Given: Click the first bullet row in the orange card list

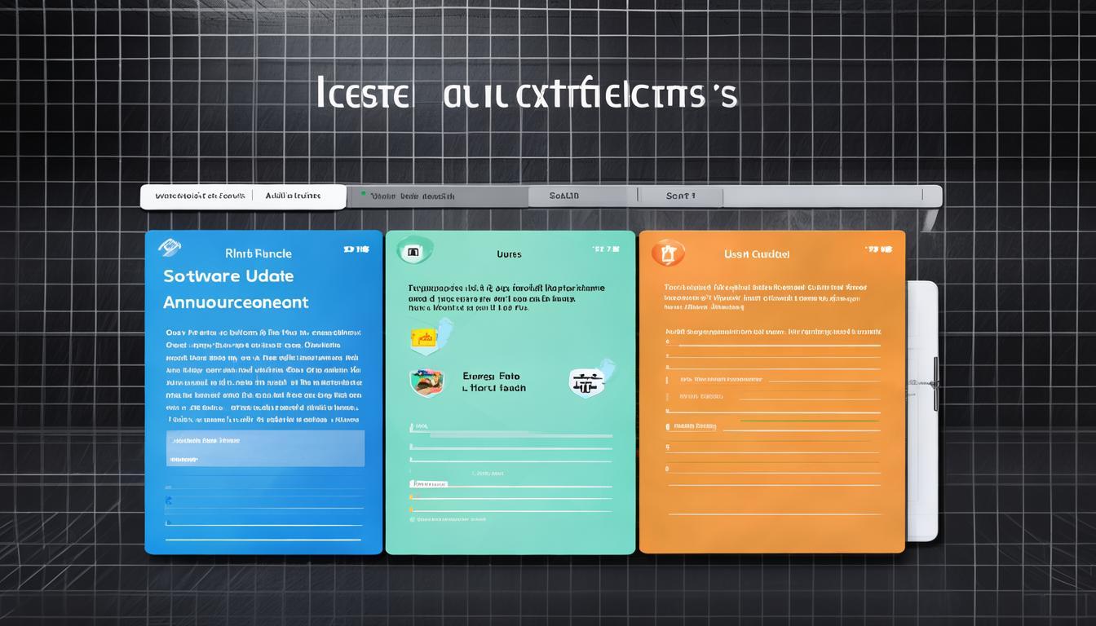Looking at the screenshot, I should coord(773,346).
